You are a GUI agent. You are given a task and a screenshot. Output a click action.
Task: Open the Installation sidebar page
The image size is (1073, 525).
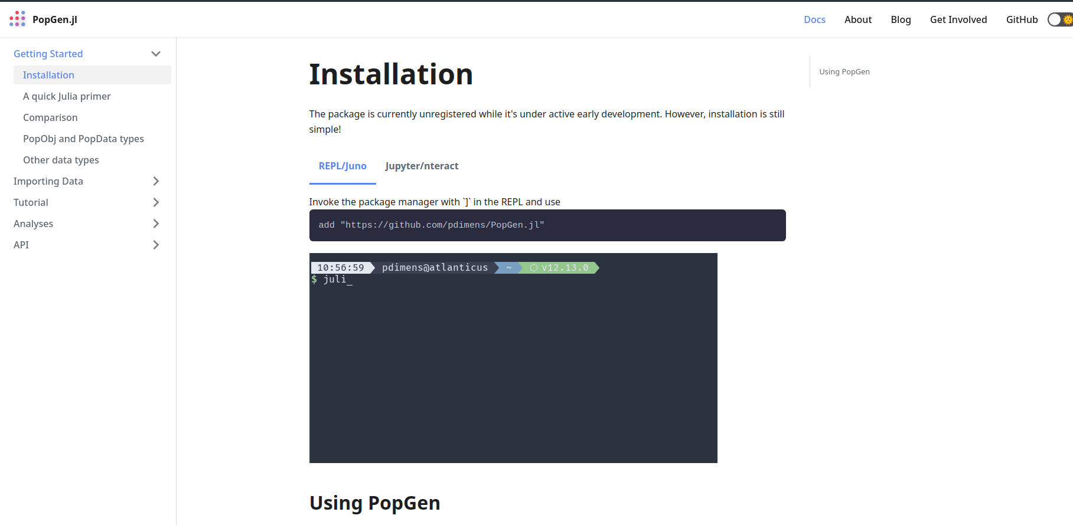pos(92,75)
